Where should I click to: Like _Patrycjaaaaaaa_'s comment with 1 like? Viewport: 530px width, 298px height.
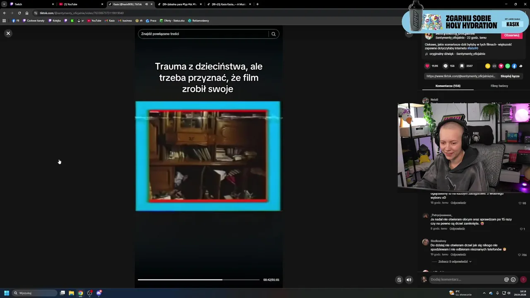click(521, 229)
